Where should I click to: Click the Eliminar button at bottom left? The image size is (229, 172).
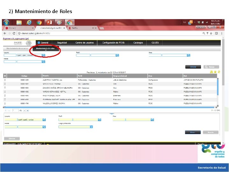click(x=12, y=139)
